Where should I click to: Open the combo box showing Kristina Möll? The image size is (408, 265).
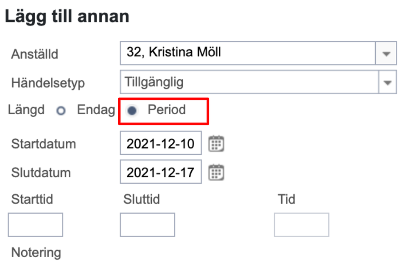pos(258,53)
